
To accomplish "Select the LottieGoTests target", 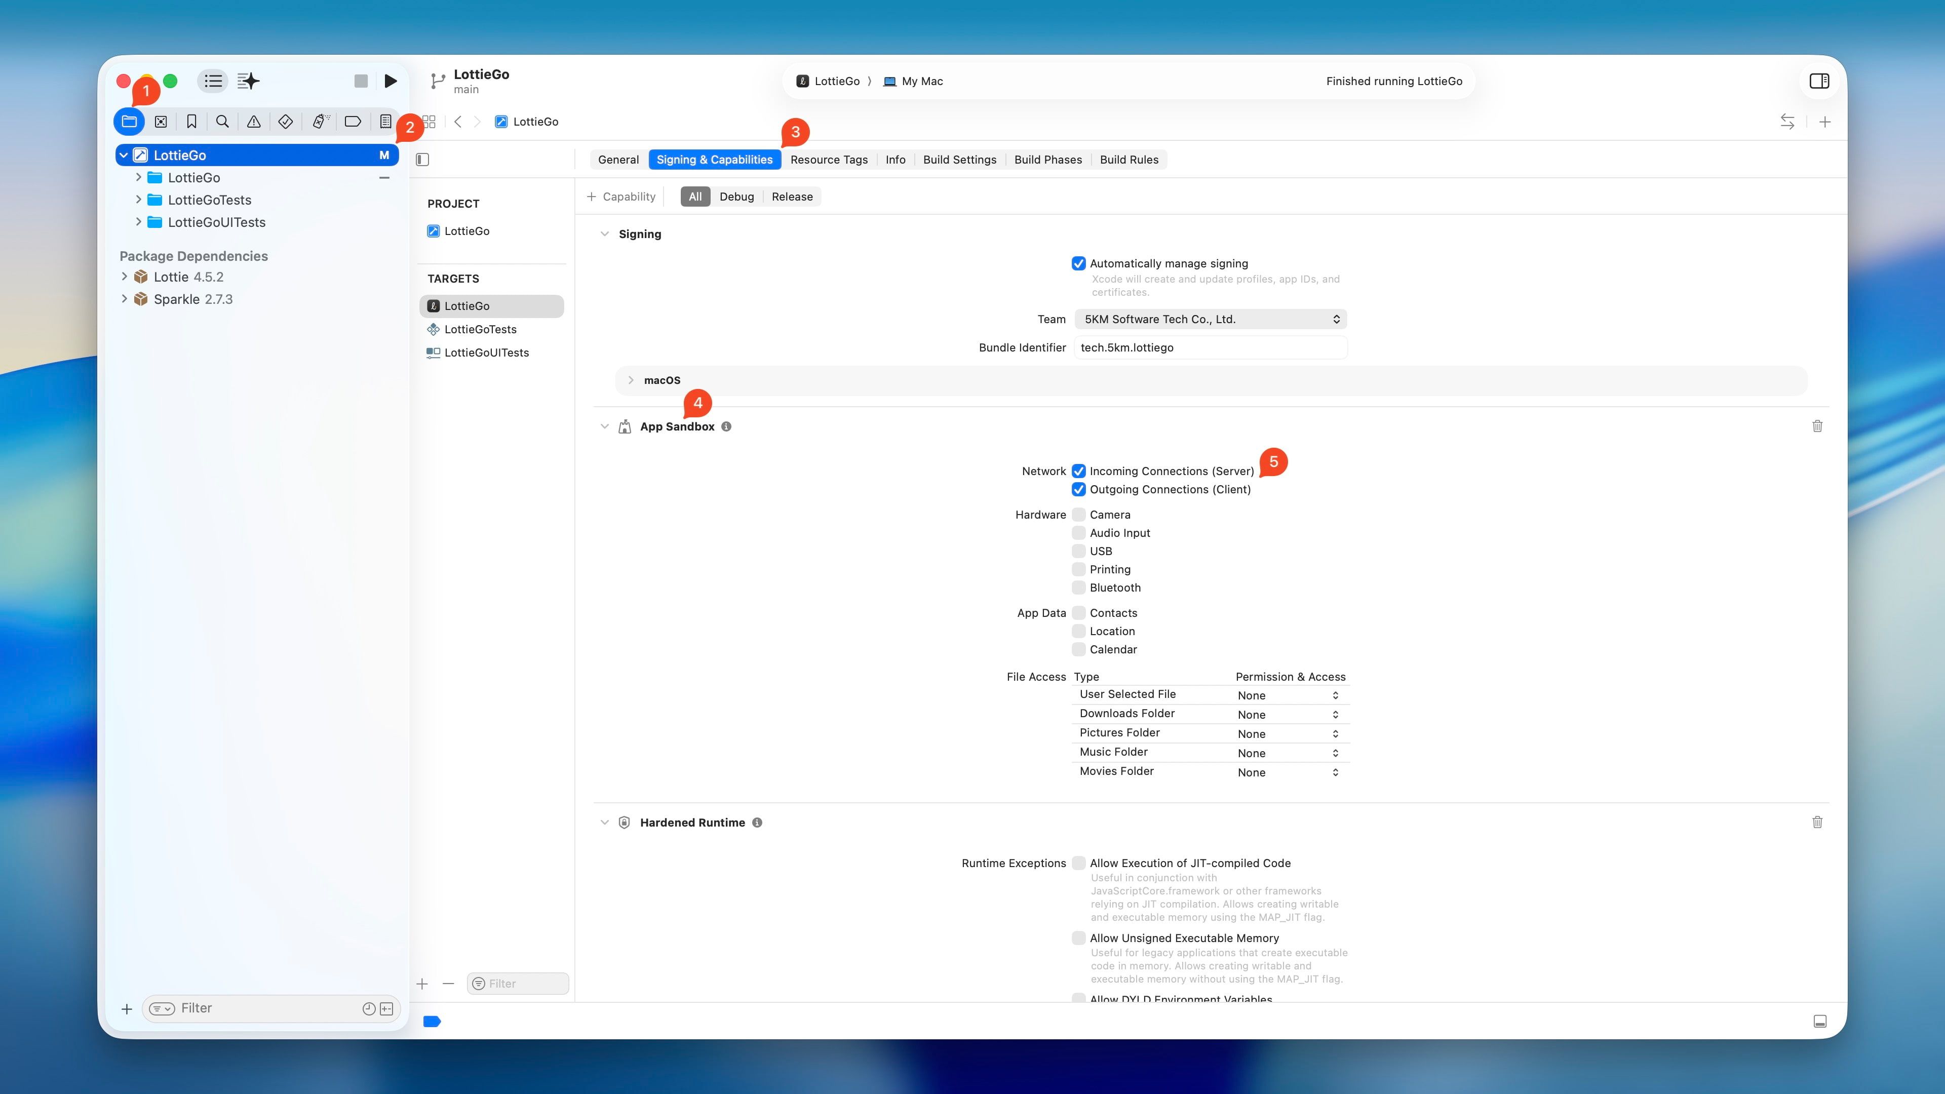I will coord(480,329).
